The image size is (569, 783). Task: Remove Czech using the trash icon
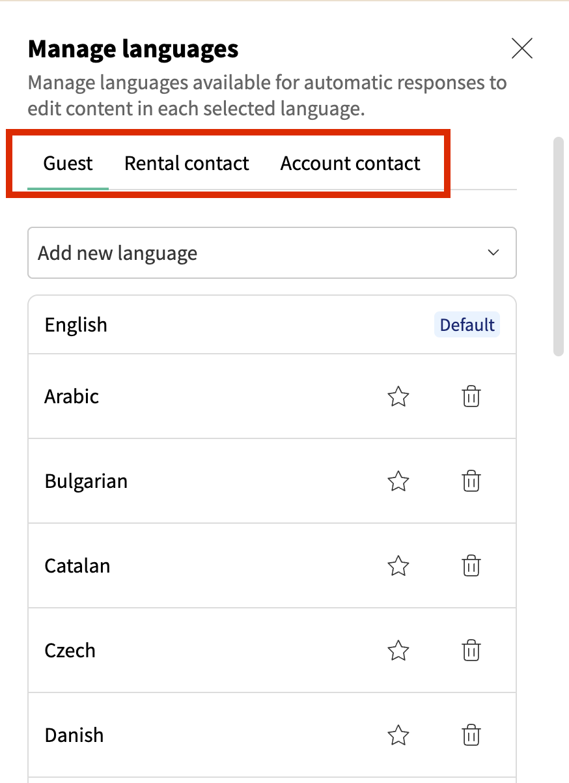pyautogui.click(x=471, y=651)
